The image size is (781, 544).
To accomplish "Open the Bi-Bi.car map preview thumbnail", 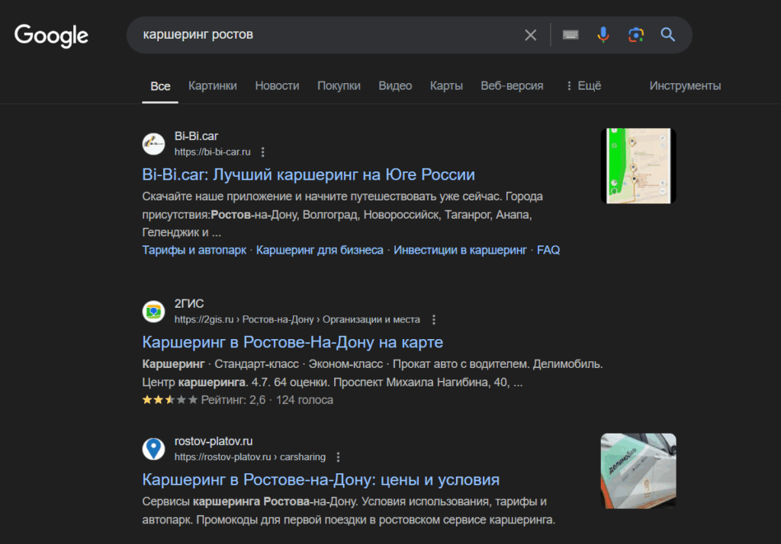I will (x=638, y=165).
